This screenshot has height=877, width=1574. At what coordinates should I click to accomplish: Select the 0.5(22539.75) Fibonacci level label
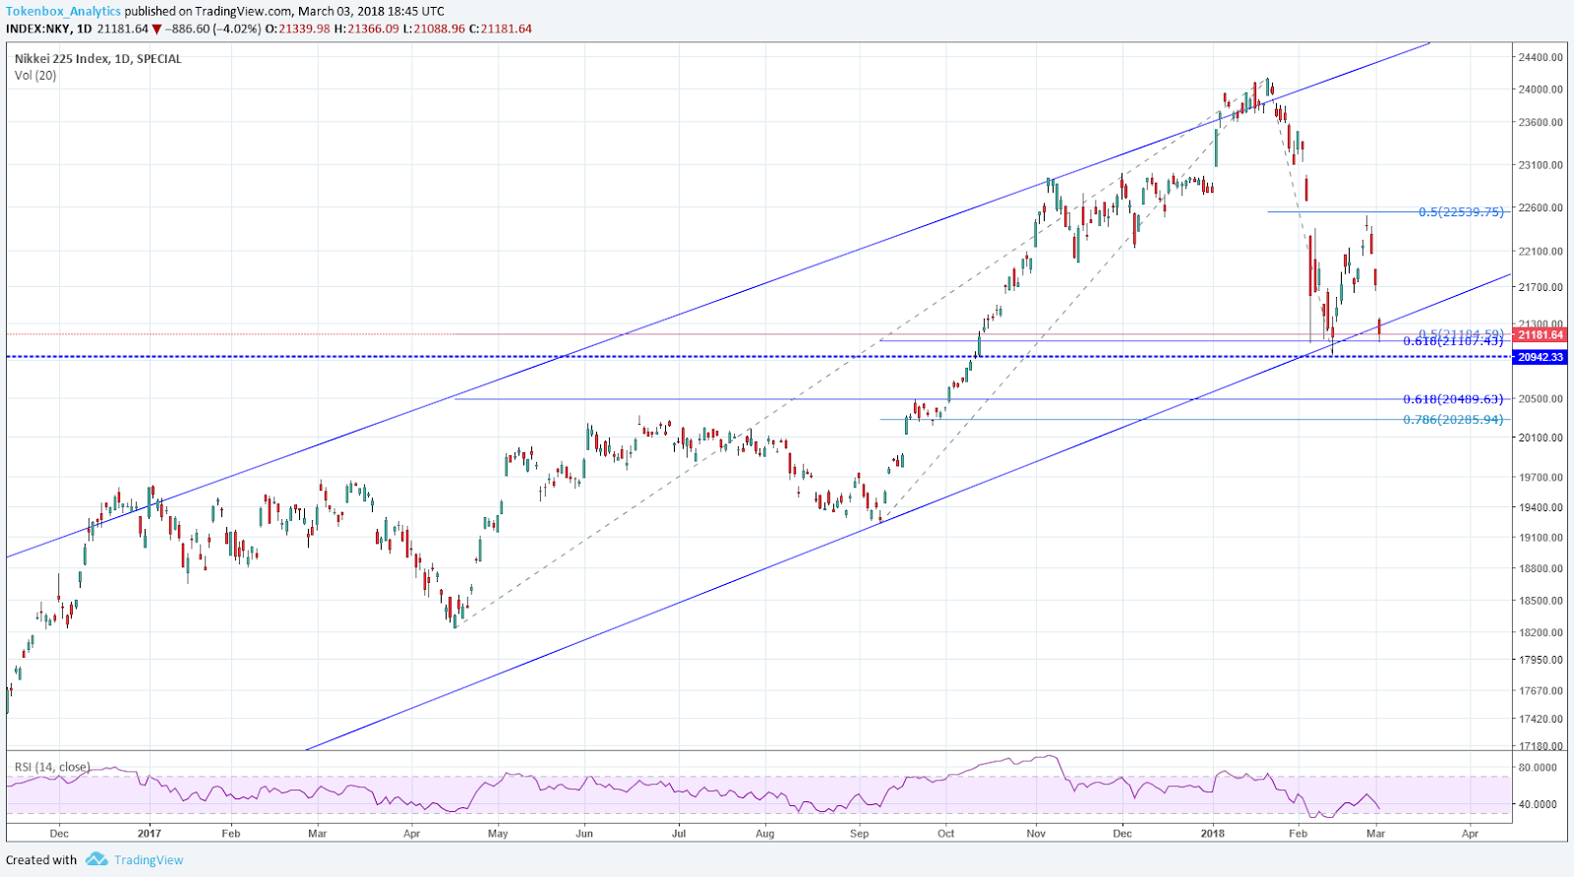(x=1461, y=212)
